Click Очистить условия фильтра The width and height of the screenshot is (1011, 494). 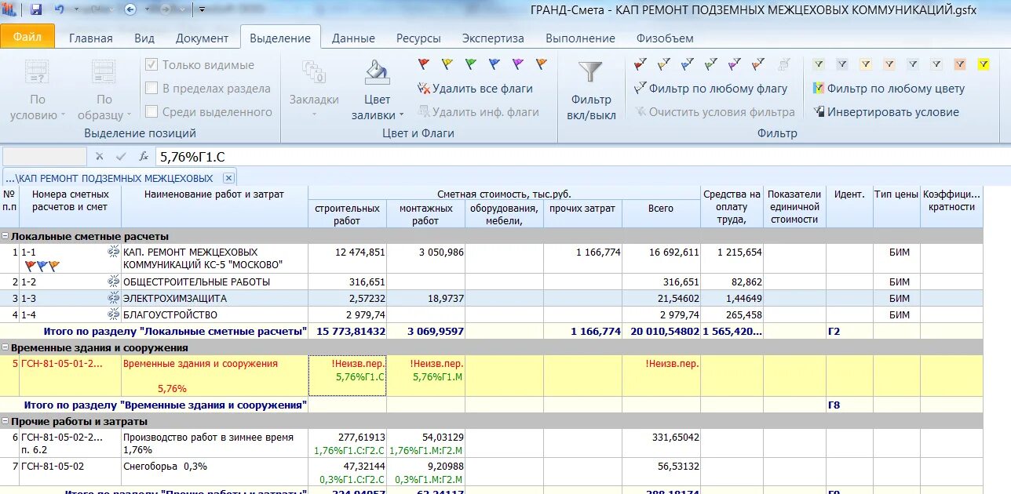point(714,112)
